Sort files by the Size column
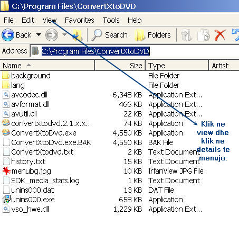Screen dimensions: 239x234 coord(120,66)
